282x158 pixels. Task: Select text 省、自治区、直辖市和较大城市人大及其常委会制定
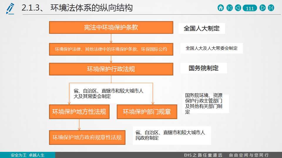pos(108,94)
